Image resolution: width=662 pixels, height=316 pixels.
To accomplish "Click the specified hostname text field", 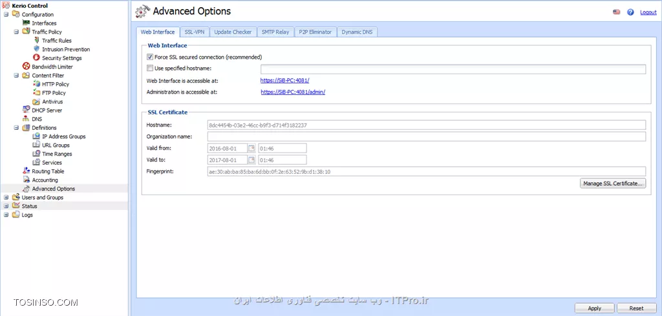I will [453, 69].
